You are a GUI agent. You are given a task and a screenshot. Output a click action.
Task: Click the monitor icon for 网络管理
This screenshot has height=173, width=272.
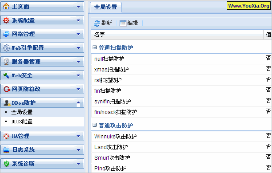tap(6, 34)
